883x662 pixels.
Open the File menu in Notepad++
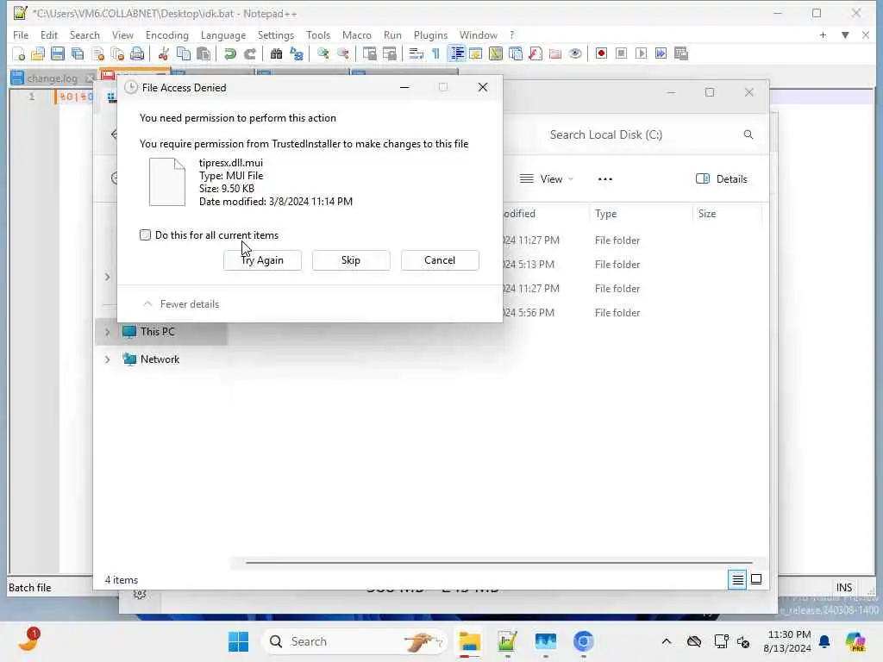click(21, 34)
